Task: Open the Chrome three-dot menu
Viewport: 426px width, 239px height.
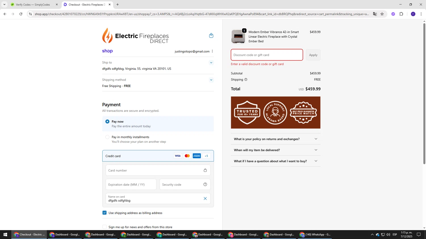Action: coord(421,14)
